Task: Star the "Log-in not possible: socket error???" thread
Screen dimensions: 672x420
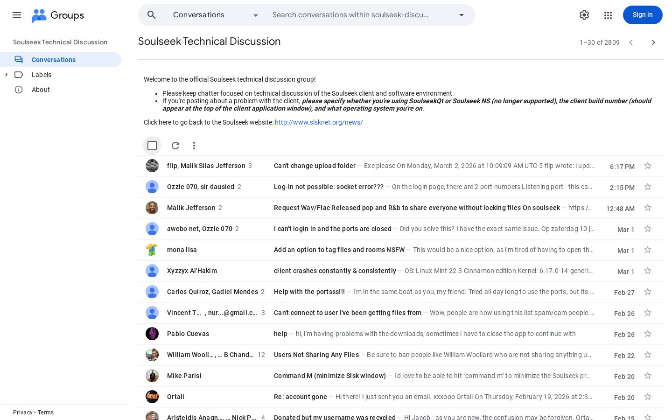Action: pyautogui.click(x=648, y=187)
